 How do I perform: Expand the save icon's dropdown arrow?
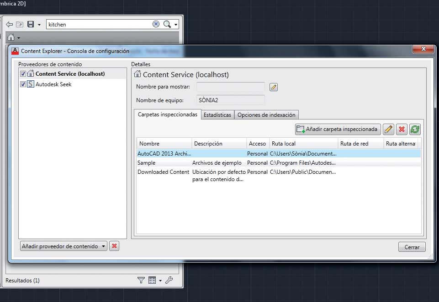pyautogui.click(x=39, y=25)
